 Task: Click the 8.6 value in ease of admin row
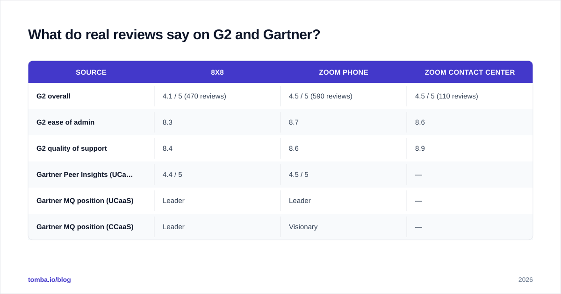click(420, 122)
